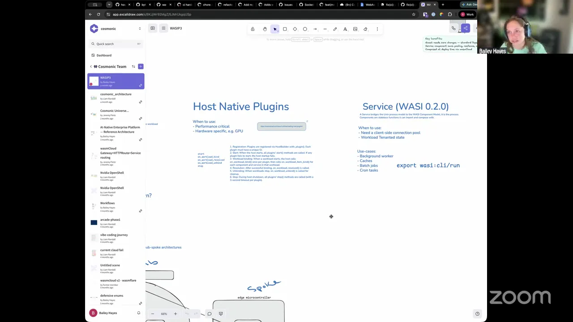Viewport: 573px width, 322px height.
Task: Select the Text tool
Action: [345, 29]
